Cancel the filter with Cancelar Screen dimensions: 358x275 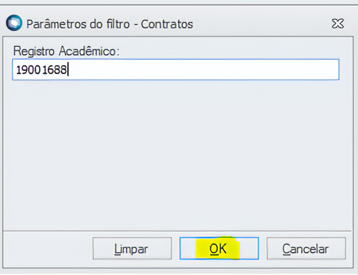(306, 248)
